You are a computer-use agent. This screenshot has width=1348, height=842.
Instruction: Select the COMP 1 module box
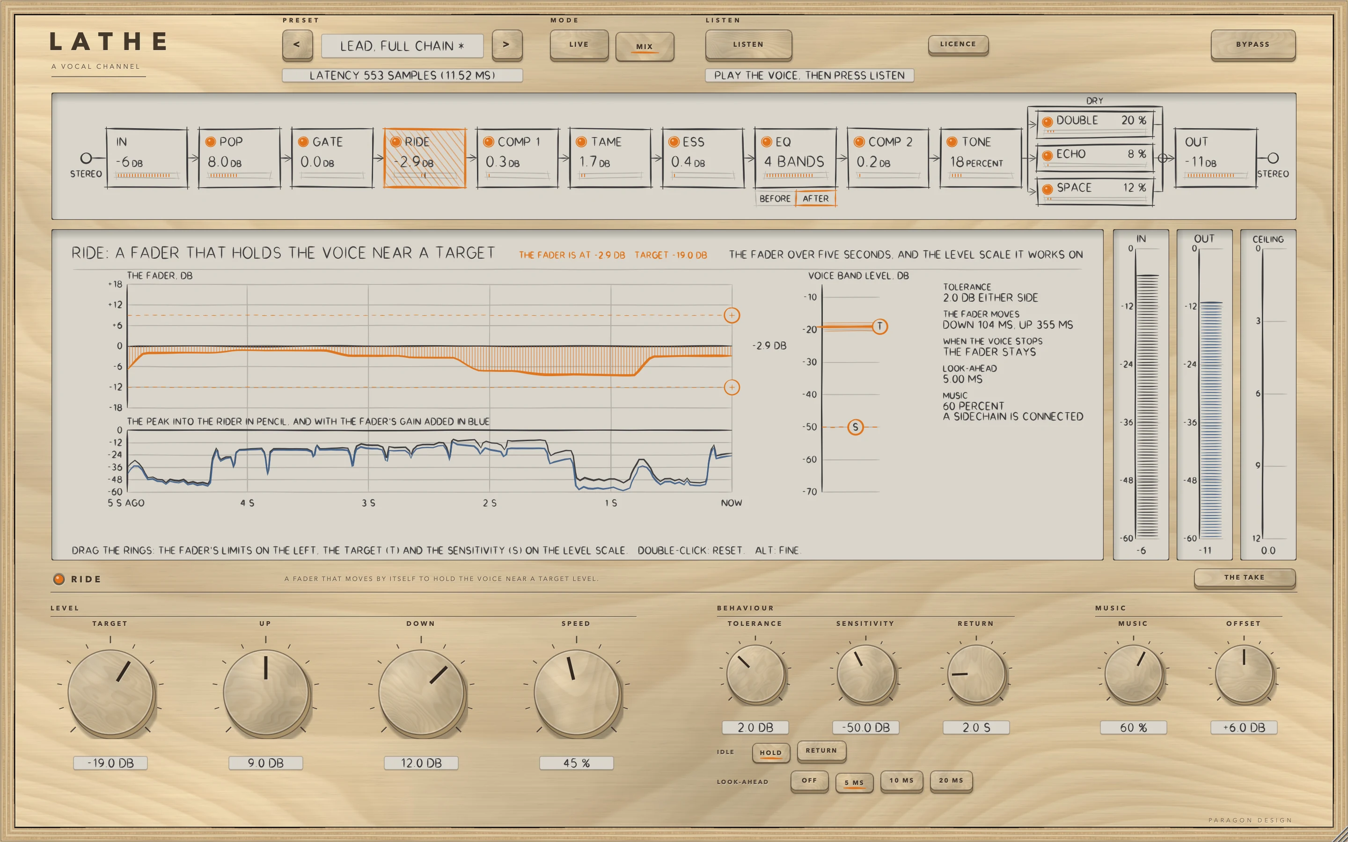pyautogui.click(x=518, y=159)
